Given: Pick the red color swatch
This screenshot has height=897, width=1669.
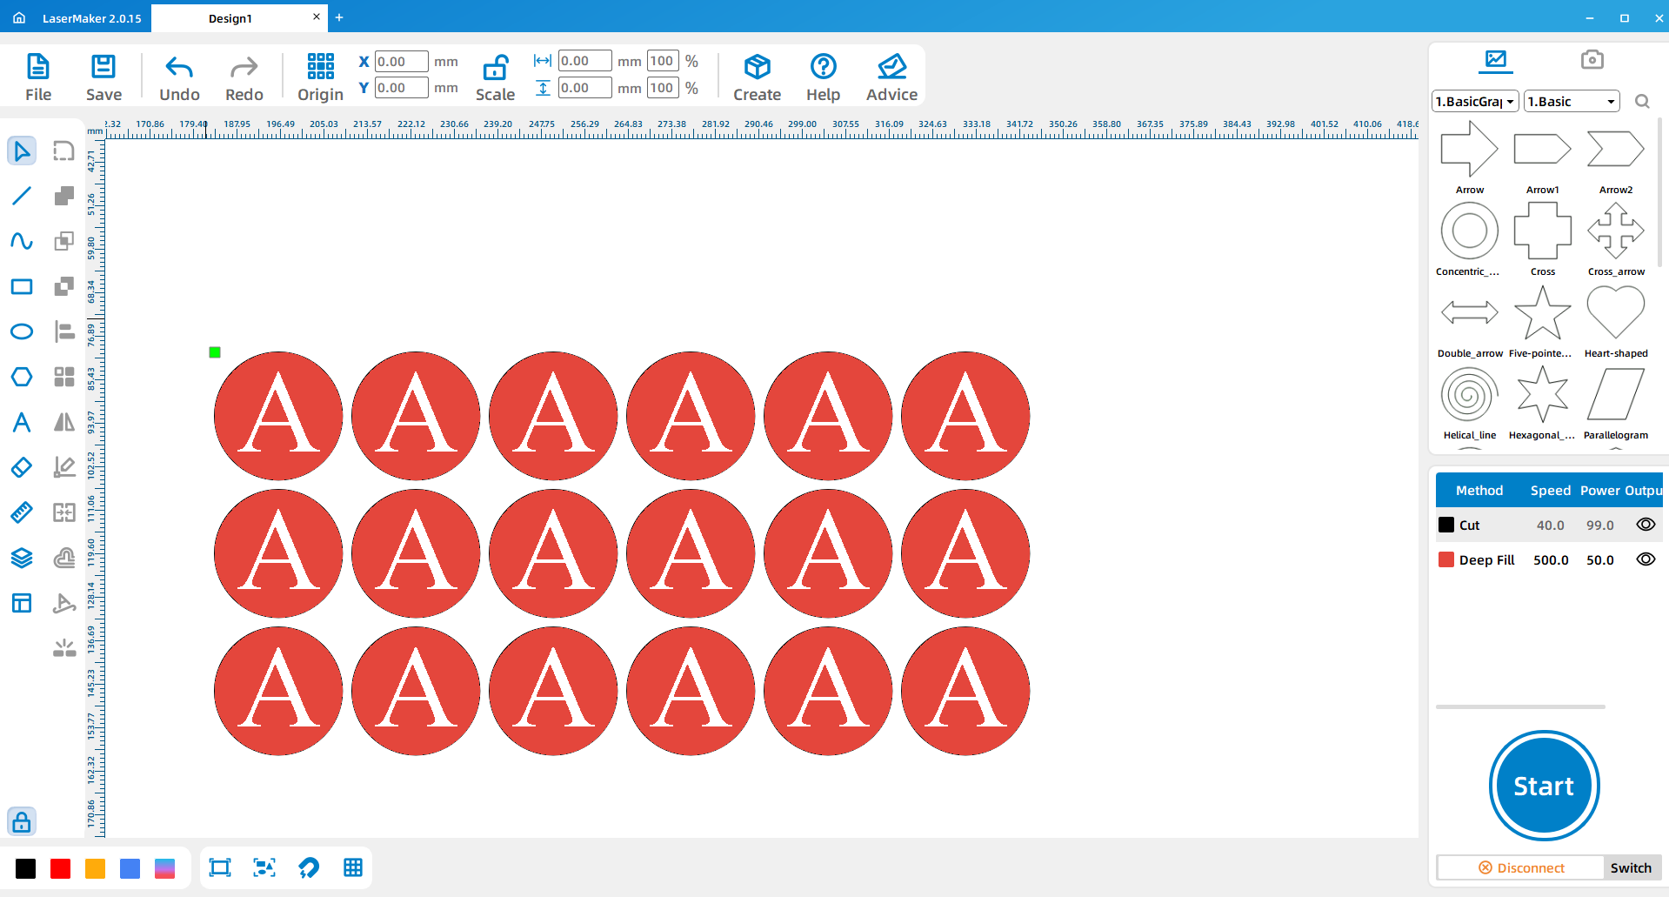Looking at the screenshot, I should 61,868.
